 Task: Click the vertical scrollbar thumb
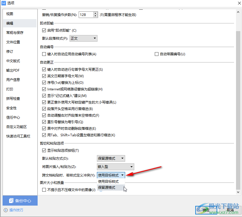pyautogui.click(x=238, y=110)
